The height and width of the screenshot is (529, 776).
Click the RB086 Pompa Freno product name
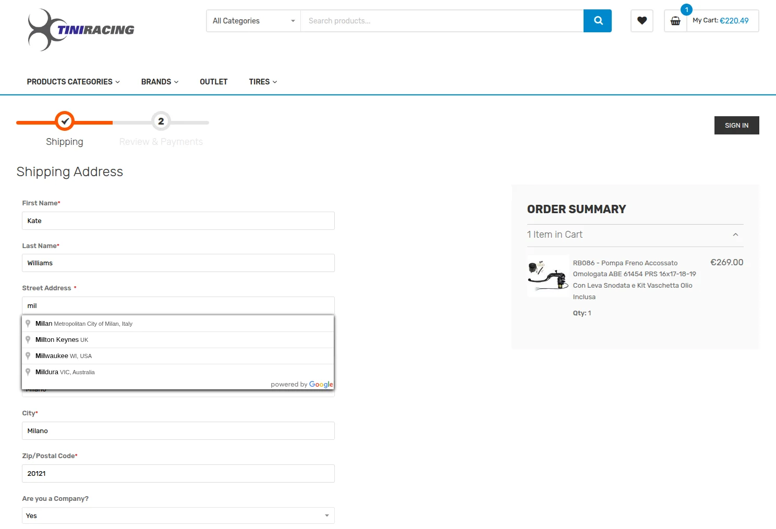click(x=634, y=280)
